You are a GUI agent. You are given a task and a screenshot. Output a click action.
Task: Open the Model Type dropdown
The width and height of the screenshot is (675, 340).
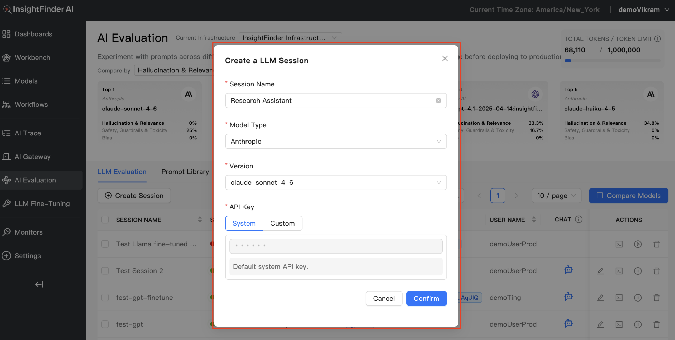click(336, 141)
